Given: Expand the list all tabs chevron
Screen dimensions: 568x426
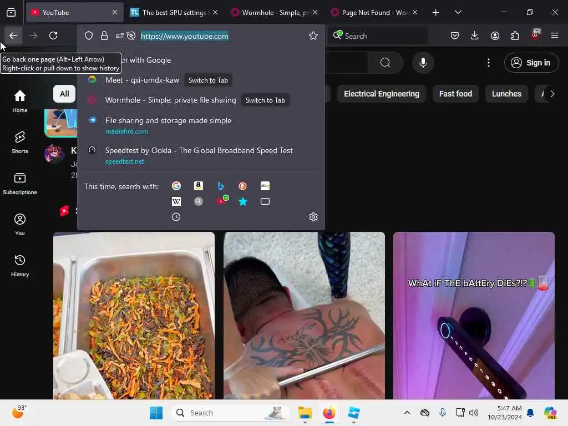Looking at the screenshot, I should pos(458,12).
